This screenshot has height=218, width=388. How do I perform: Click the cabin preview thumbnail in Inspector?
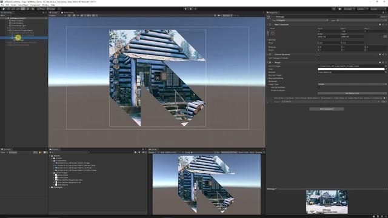(x=327, y=202)
